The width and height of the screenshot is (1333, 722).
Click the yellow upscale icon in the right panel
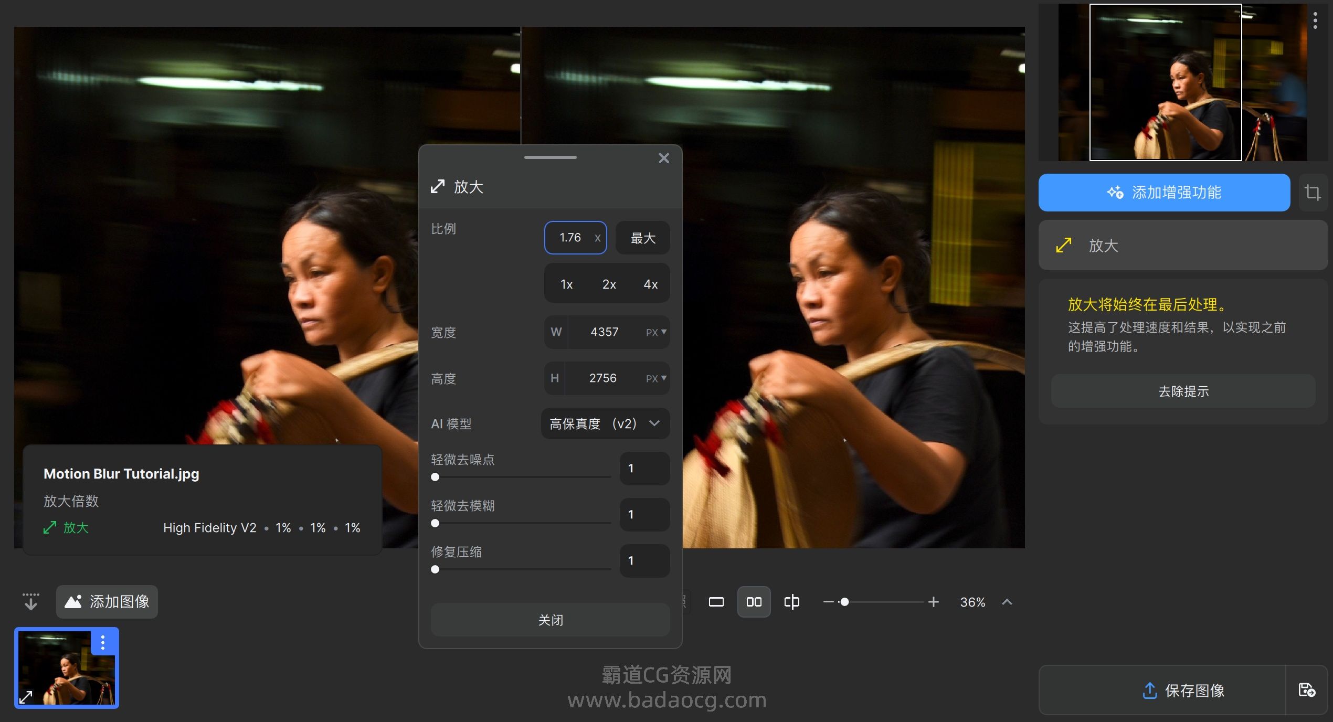1064,245
